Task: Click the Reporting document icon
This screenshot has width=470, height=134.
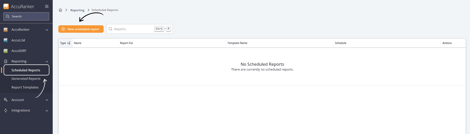Action: (6, 61)
